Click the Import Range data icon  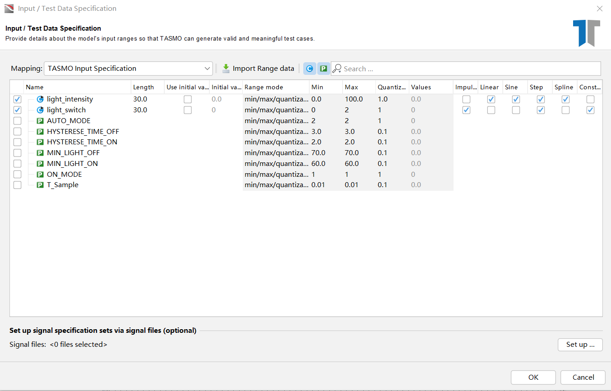(x=226, y=69)
